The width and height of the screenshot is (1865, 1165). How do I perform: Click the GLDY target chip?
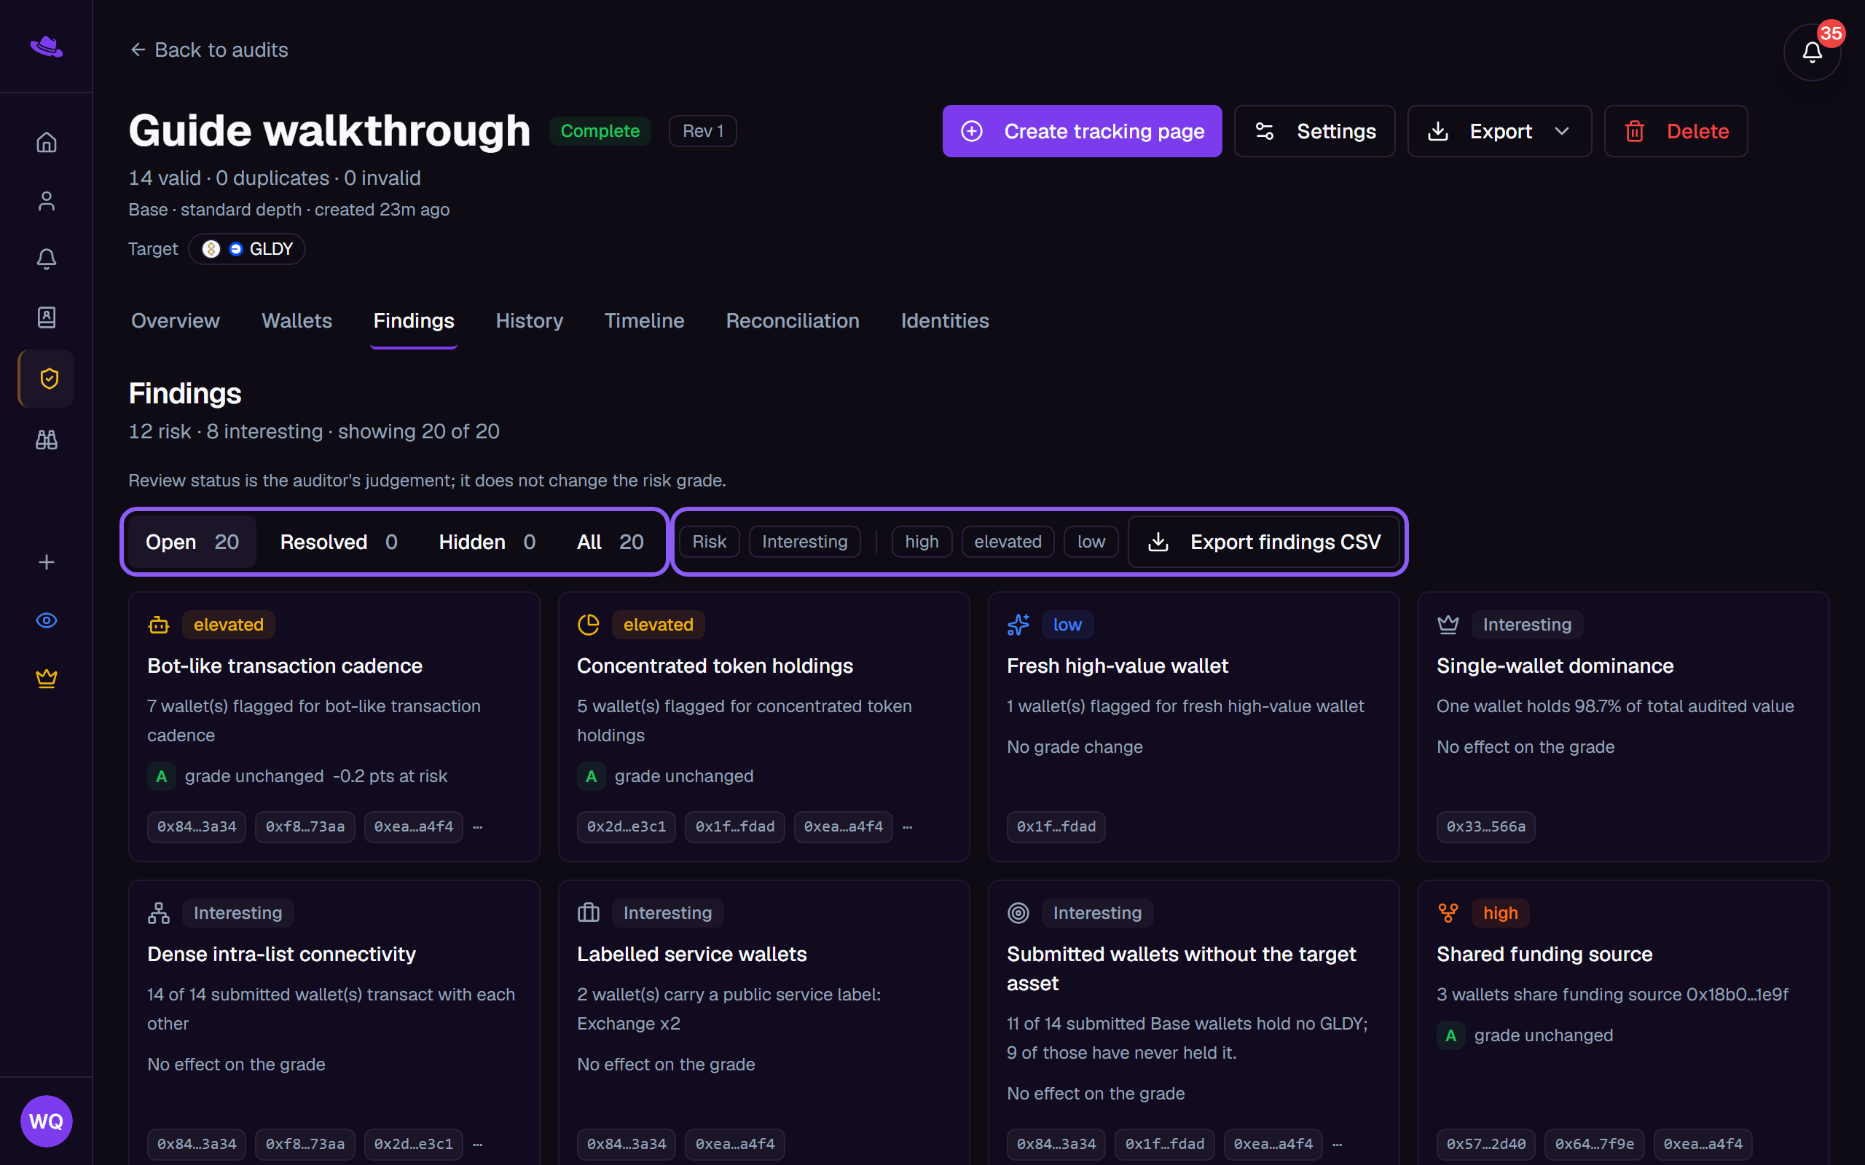(247, 249)
